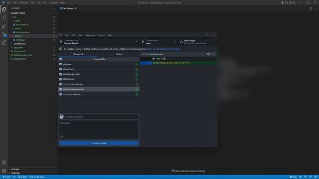Uncheck the aftman.toml file checkbox
This screenshot has height=179, width=319.
[x=60, y=69]
